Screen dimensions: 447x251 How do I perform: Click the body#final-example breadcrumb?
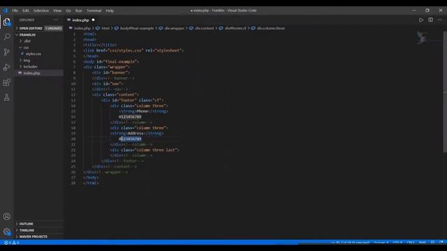pyautogui.click(x=137, y=29)
